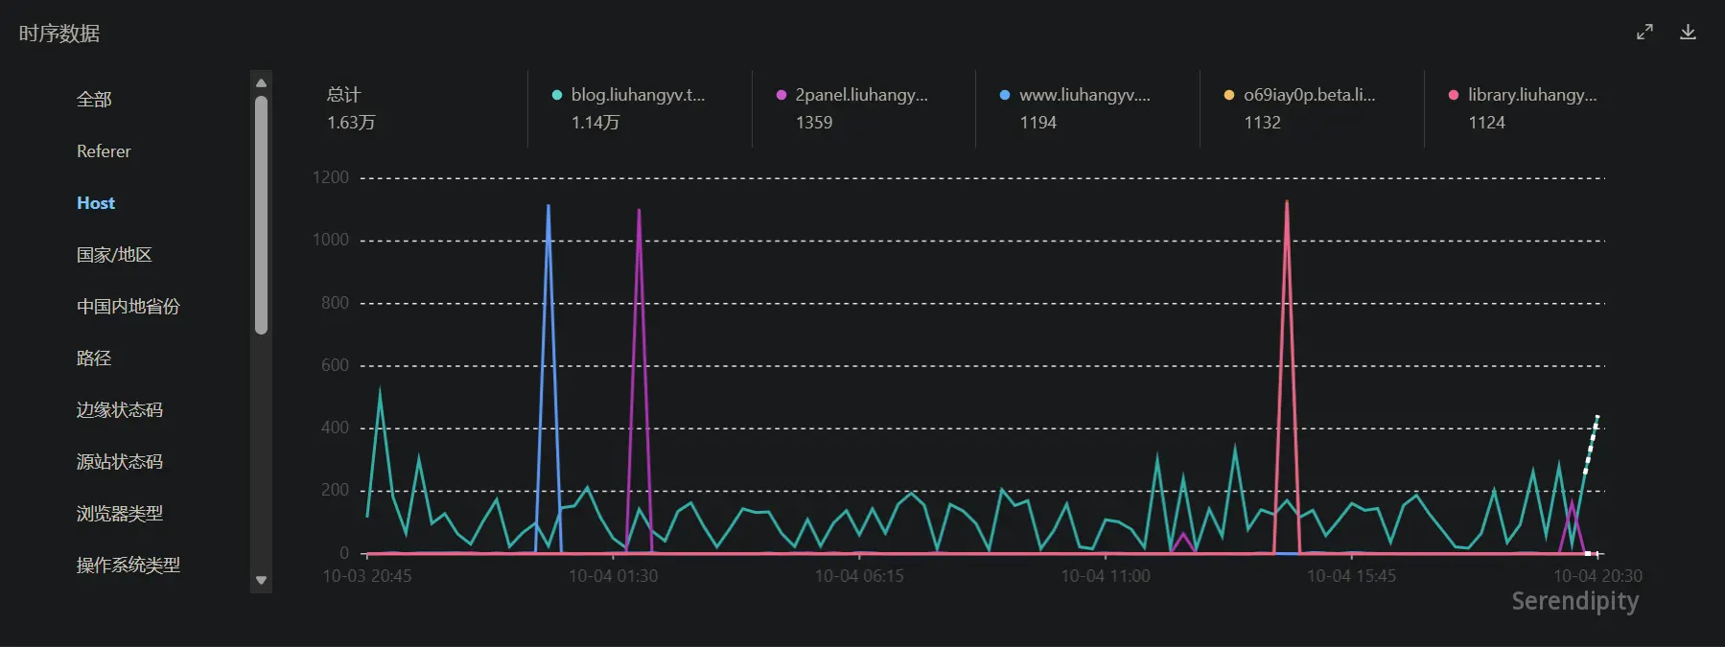Open the 国家/地区 dimension

coord(114,255)
